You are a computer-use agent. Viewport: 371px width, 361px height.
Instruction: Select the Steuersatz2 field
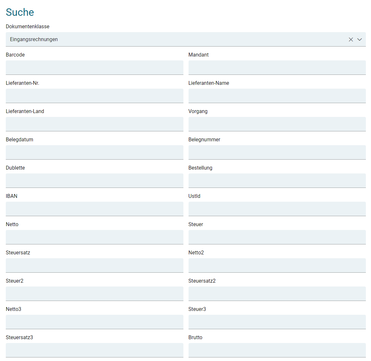tap(277, 294)
